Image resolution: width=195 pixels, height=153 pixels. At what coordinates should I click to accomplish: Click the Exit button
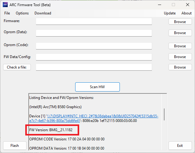[x=180, y=146]
